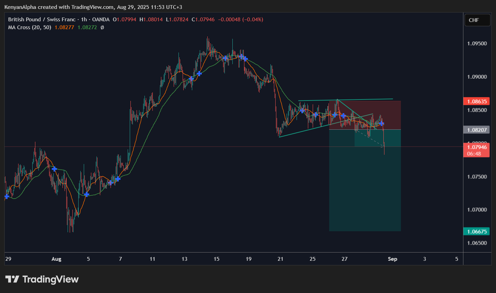Click the 1.06500 price axis label
Screen dimensions: 496x293
pos(477,243)
